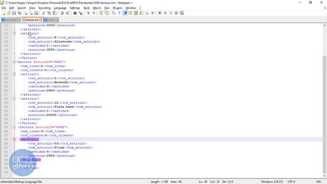Open the Encoding menu

(x=44, y=8)
